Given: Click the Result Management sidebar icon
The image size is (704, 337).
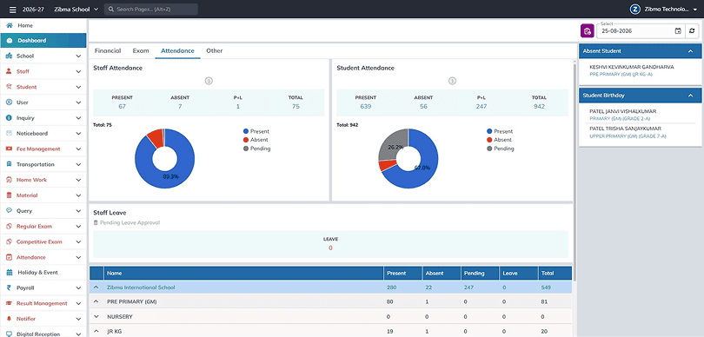Looking at the screenshot, I should pos(9,303).
